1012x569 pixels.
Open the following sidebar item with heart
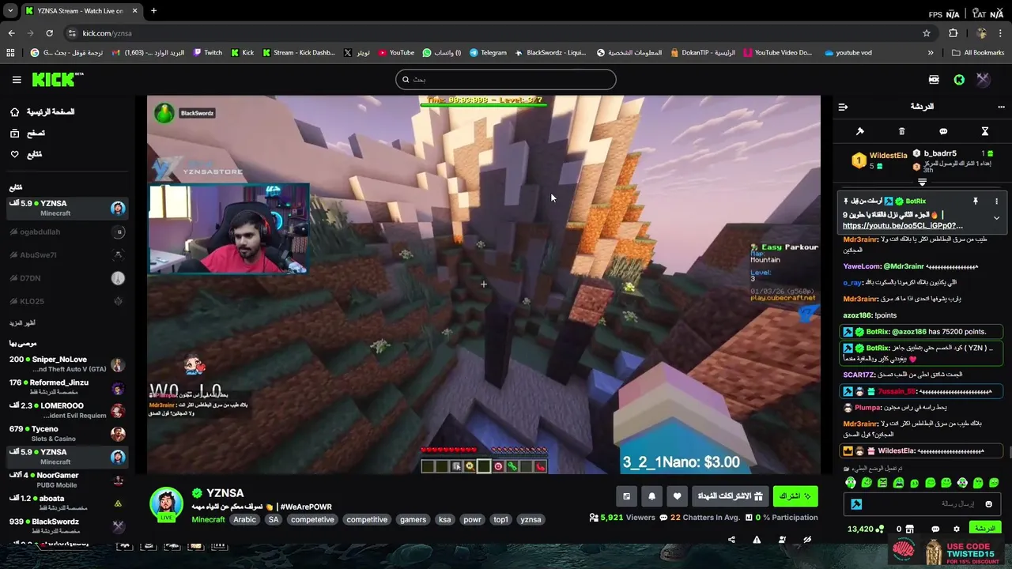tap(26, 154)
